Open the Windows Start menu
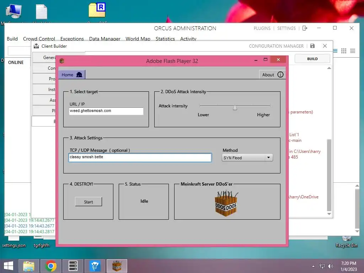Viewport: 364px width, 273px height. point(9,266)
